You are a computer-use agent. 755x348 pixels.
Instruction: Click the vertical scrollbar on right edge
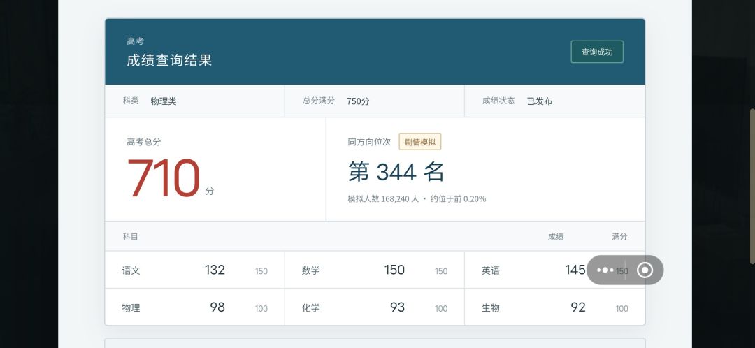click(x=753, y=186)
